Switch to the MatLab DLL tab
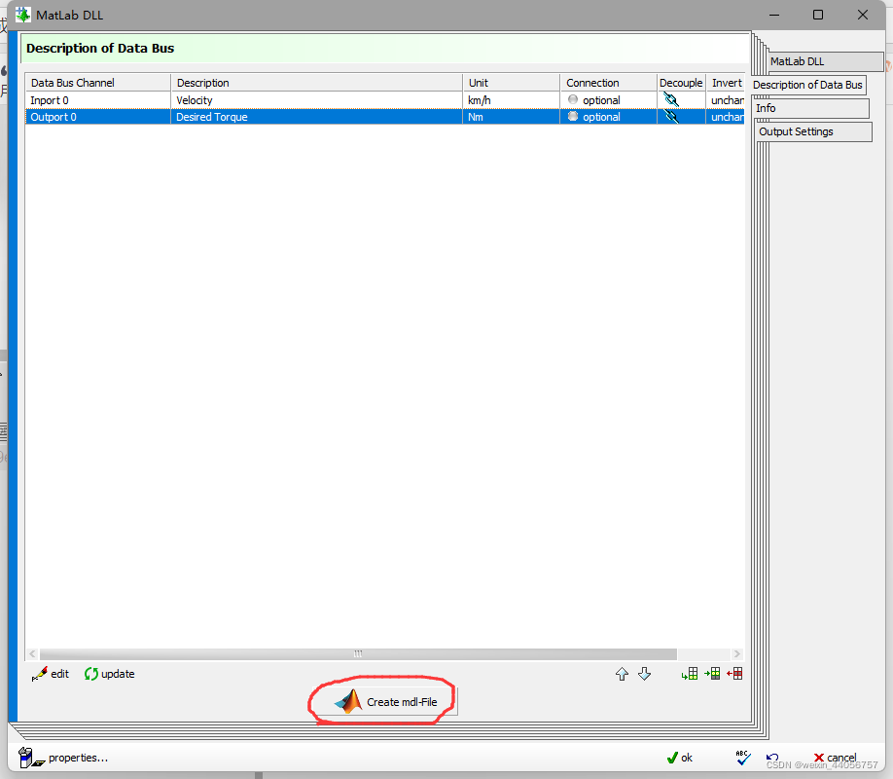The image size is (893, 779). [825, 61]
